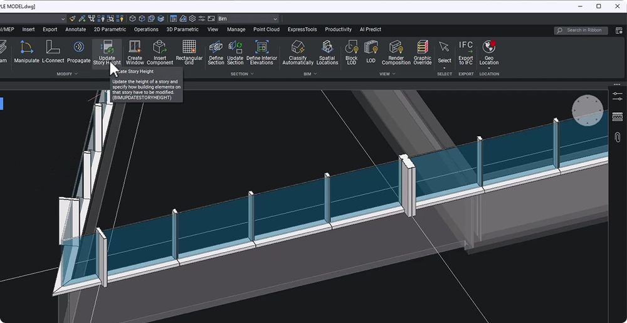The height and width of the screenshot is (323, 627).
Task: Switch to the Annotate ribbon tab
Action: point(75,29)
